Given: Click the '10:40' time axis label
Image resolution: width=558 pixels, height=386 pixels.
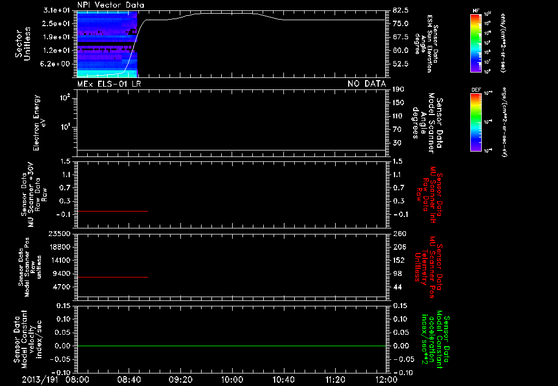Looking at the screenshot, I should click(x=283, y=380).
